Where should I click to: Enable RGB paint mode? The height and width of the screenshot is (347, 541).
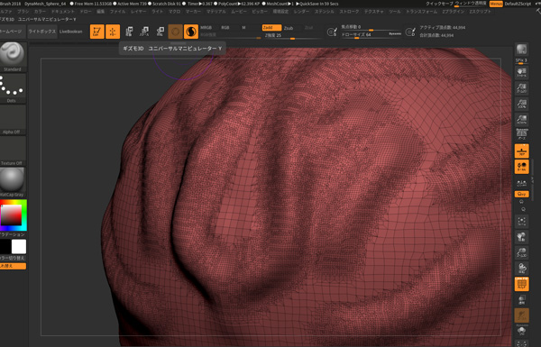225,28
